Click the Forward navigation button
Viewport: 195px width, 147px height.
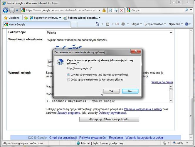click(x=12, y=10)
